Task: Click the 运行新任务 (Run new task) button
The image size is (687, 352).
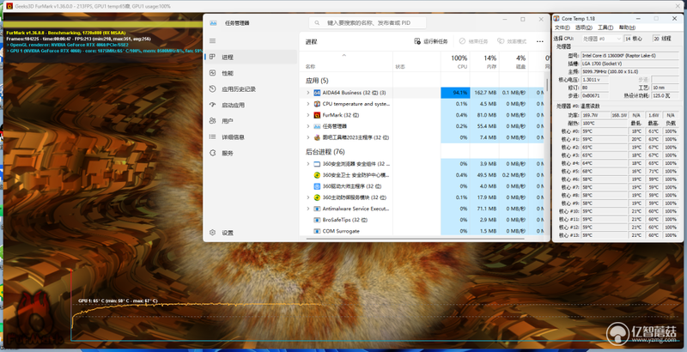Action: [431, 41]
